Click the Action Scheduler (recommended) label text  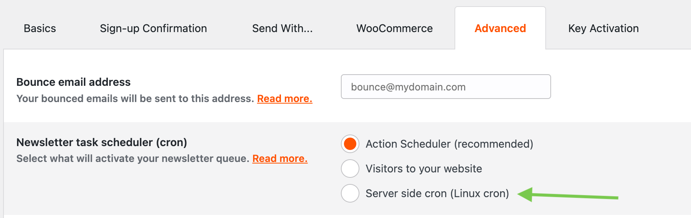click(x=449, y=144)
